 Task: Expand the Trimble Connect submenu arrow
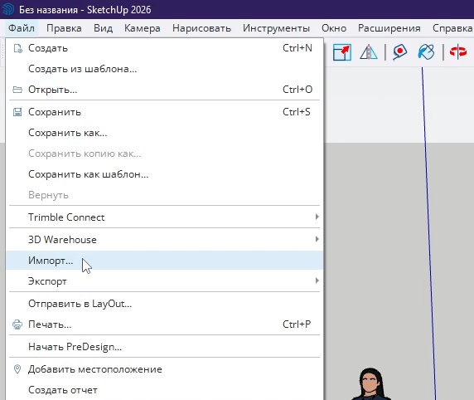pos(317,217)
